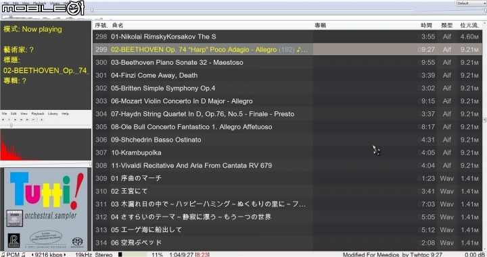Click the Stop playback button
The image size is (487, 257).
point(3,119)
